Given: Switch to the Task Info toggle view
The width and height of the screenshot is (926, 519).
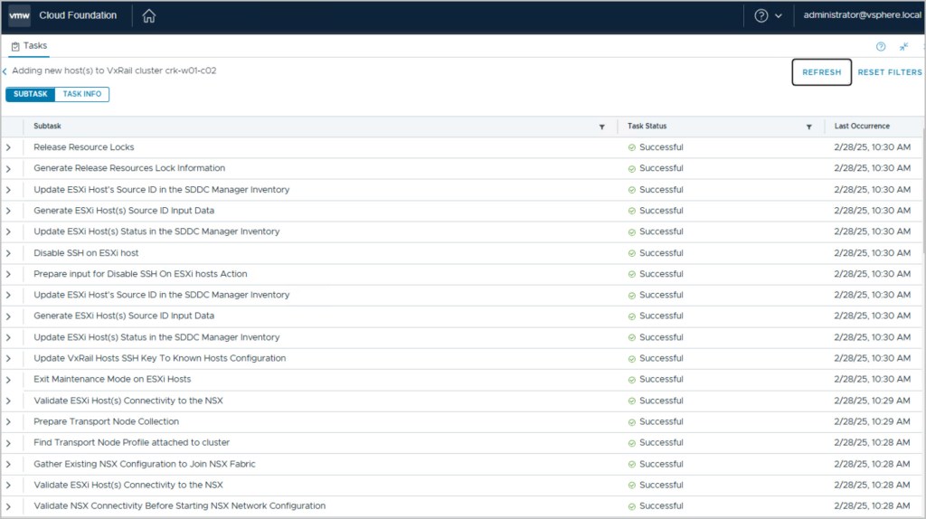Looking at the screenshot, I should tap(82, 94).
